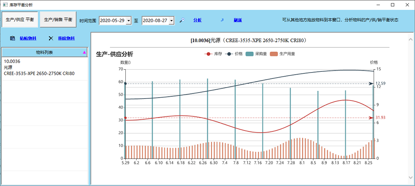Click the x-axis date label 6.18
415x186 pixels.
[x=181, y=163]
